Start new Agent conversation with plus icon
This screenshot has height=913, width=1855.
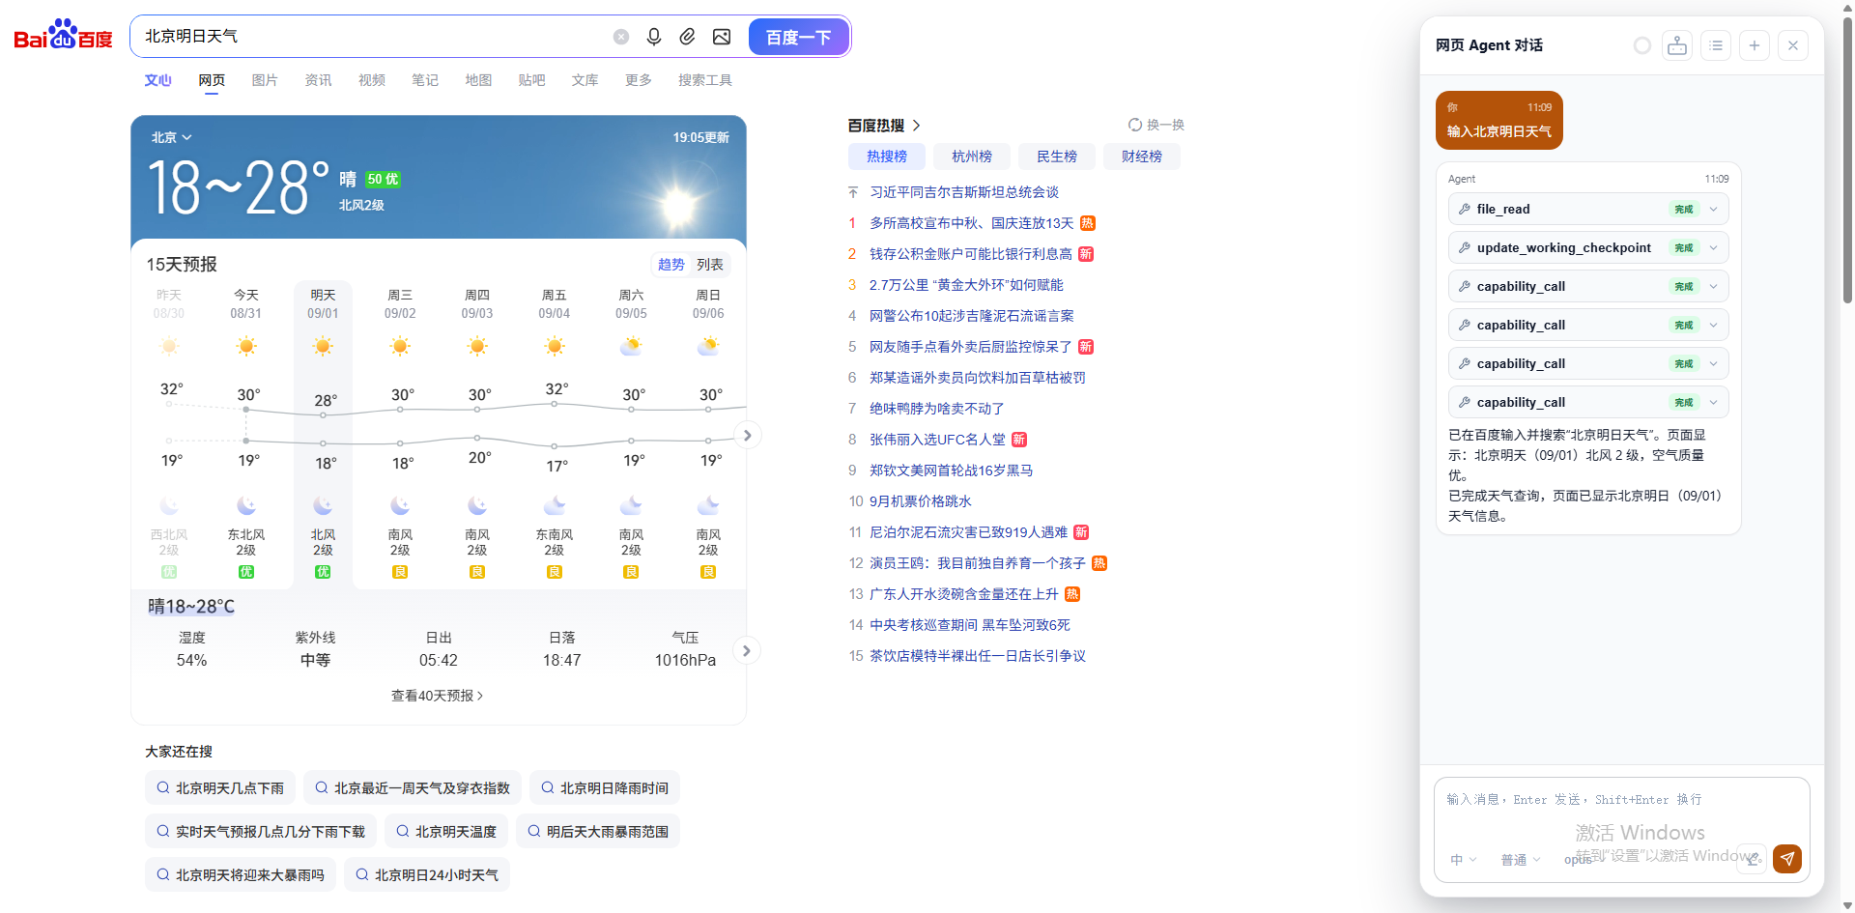(1755, 45)
